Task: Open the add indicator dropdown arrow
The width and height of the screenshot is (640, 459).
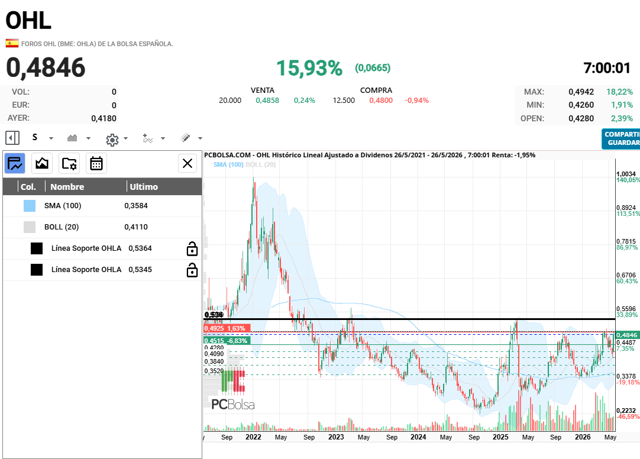Action: click(x=163, y=138)
